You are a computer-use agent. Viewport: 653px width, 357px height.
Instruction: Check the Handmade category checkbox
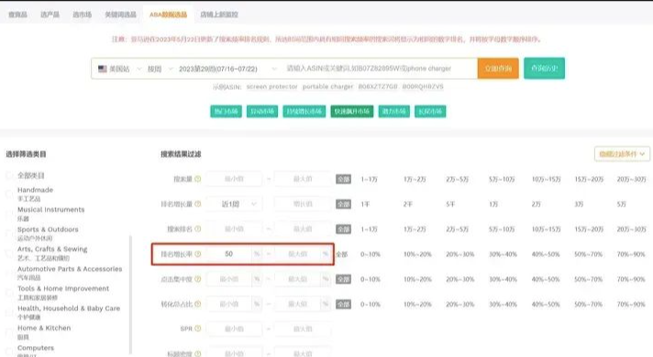(9, 195)
